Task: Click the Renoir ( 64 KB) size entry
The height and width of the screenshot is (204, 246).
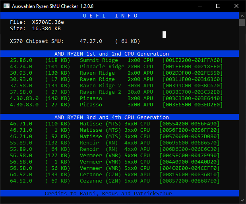Action: (x=58, y=149)
